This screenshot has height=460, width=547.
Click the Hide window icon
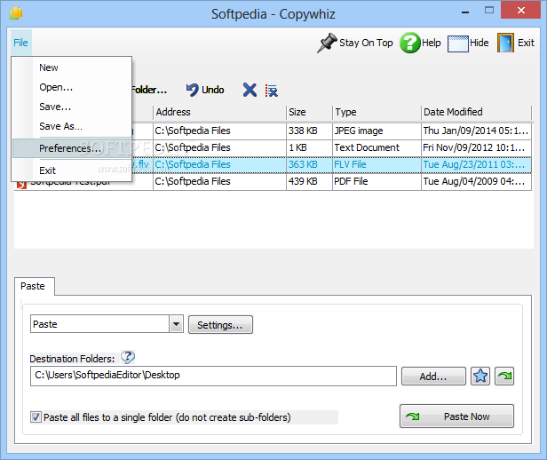point(457,44)
